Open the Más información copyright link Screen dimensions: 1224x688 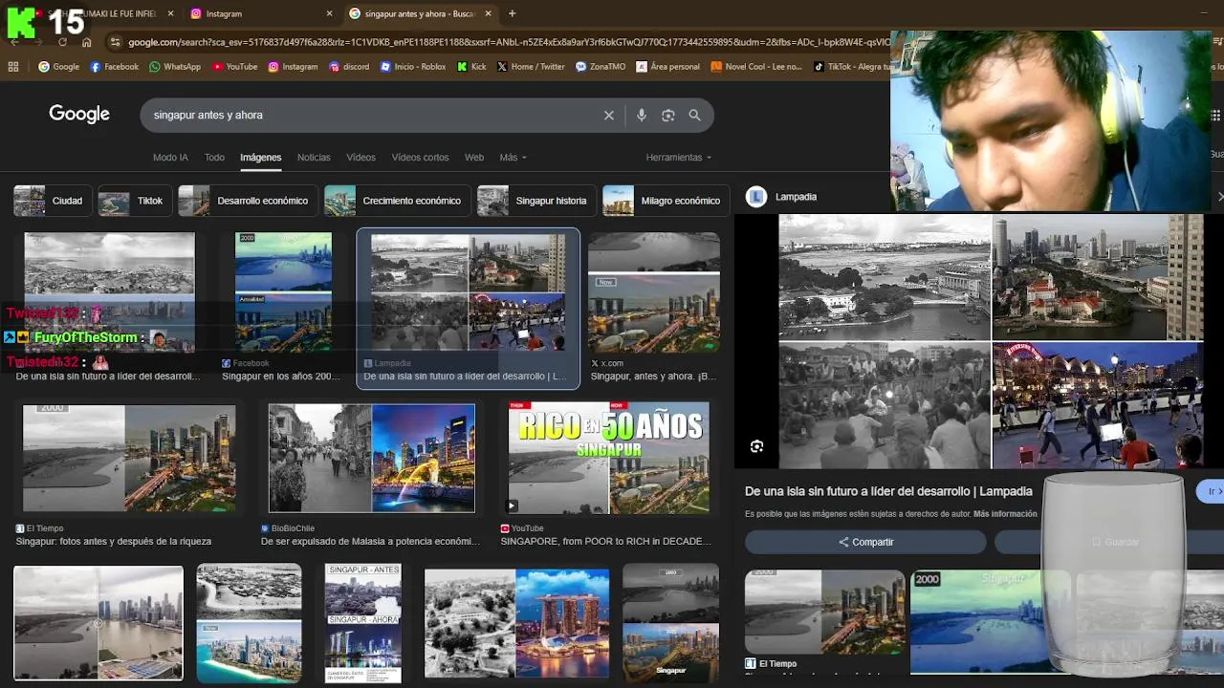click(1005, 514)
